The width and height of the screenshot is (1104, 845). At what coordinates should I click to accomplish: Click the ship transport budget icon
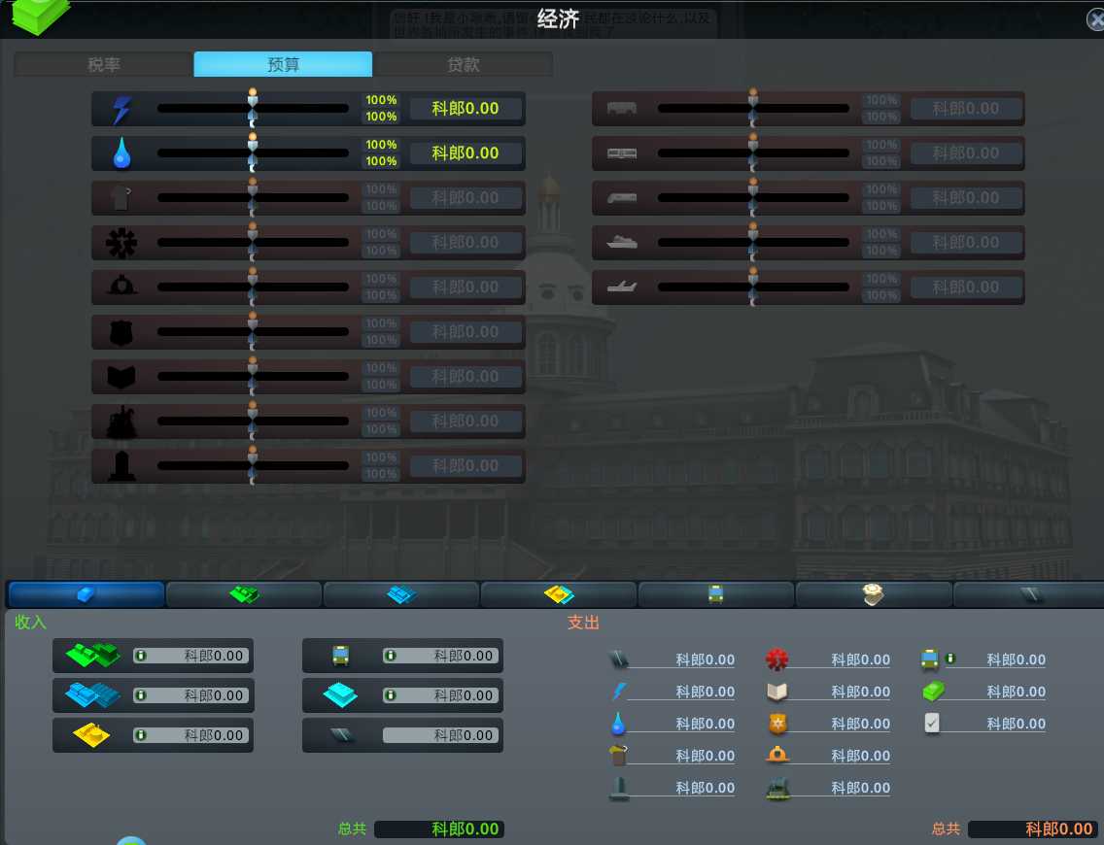[x=621, y=243]
